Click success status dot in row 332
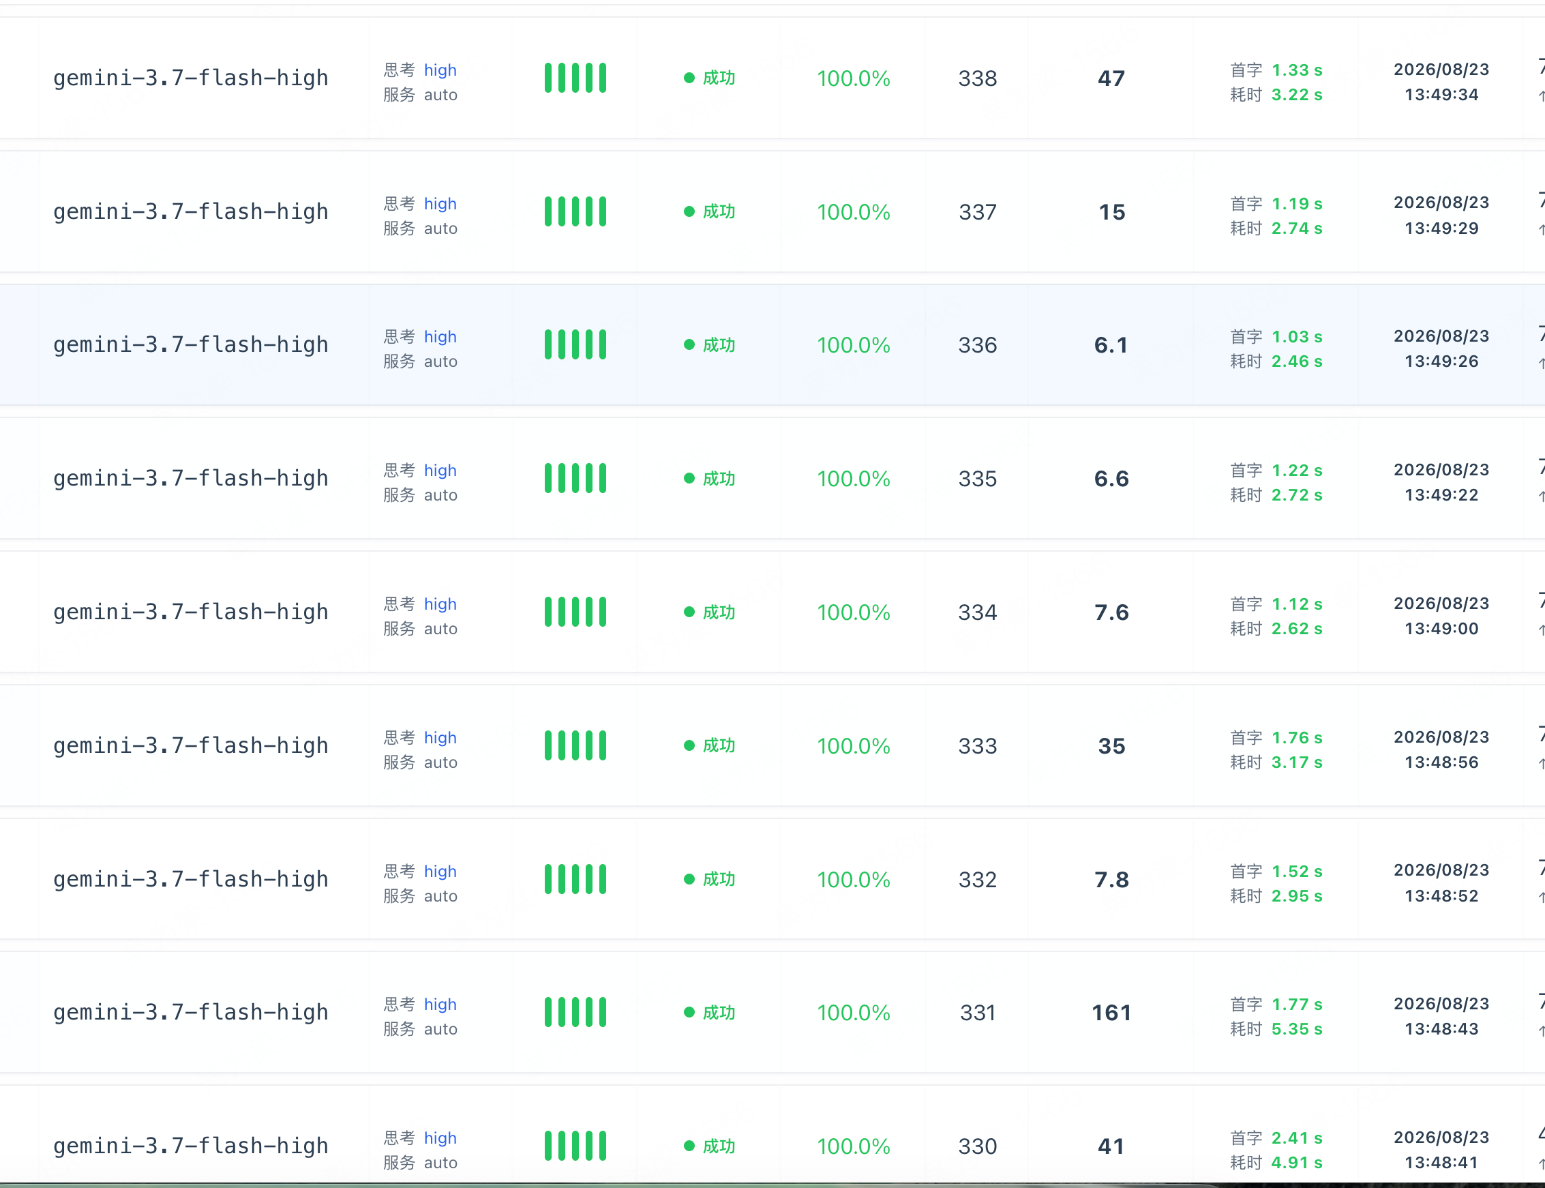The image size is (1545, 1188). [689, 879]
